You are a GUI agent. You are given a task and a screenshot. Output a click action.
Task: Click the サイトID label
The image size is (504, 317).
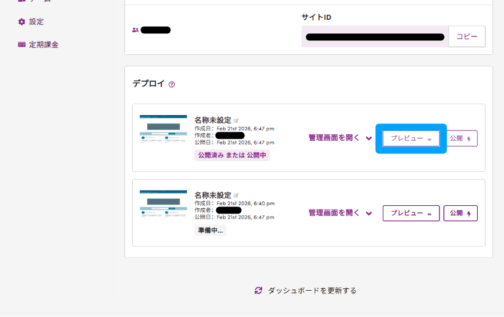coord(316,17)
